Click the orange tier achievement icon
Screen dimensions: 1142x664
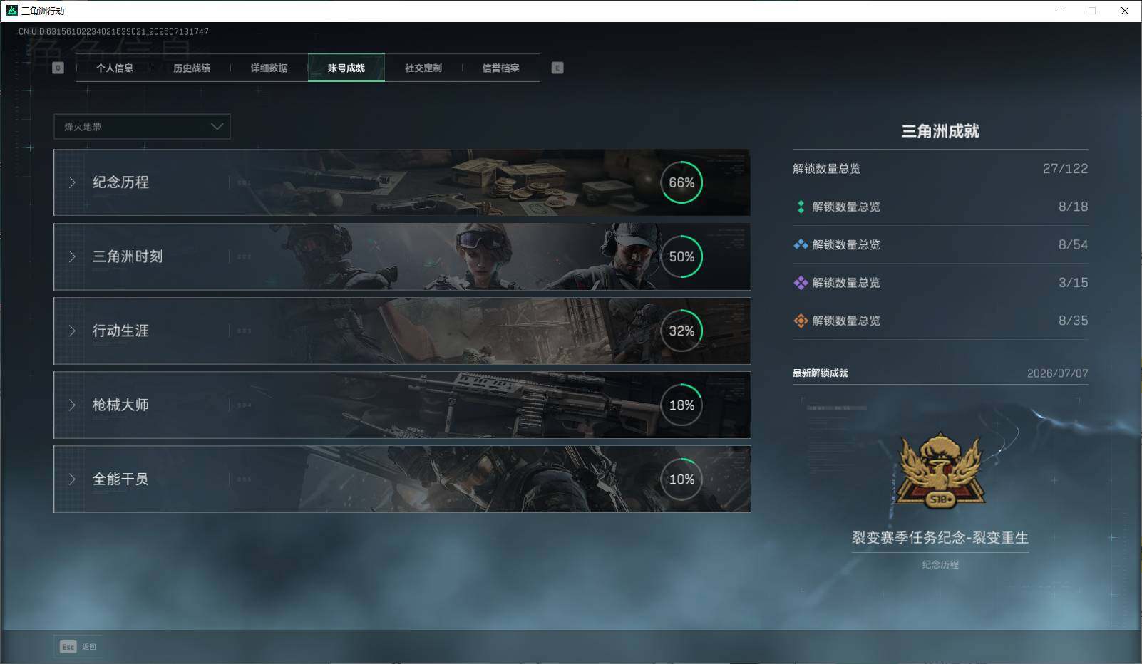(x=801, y=321)
